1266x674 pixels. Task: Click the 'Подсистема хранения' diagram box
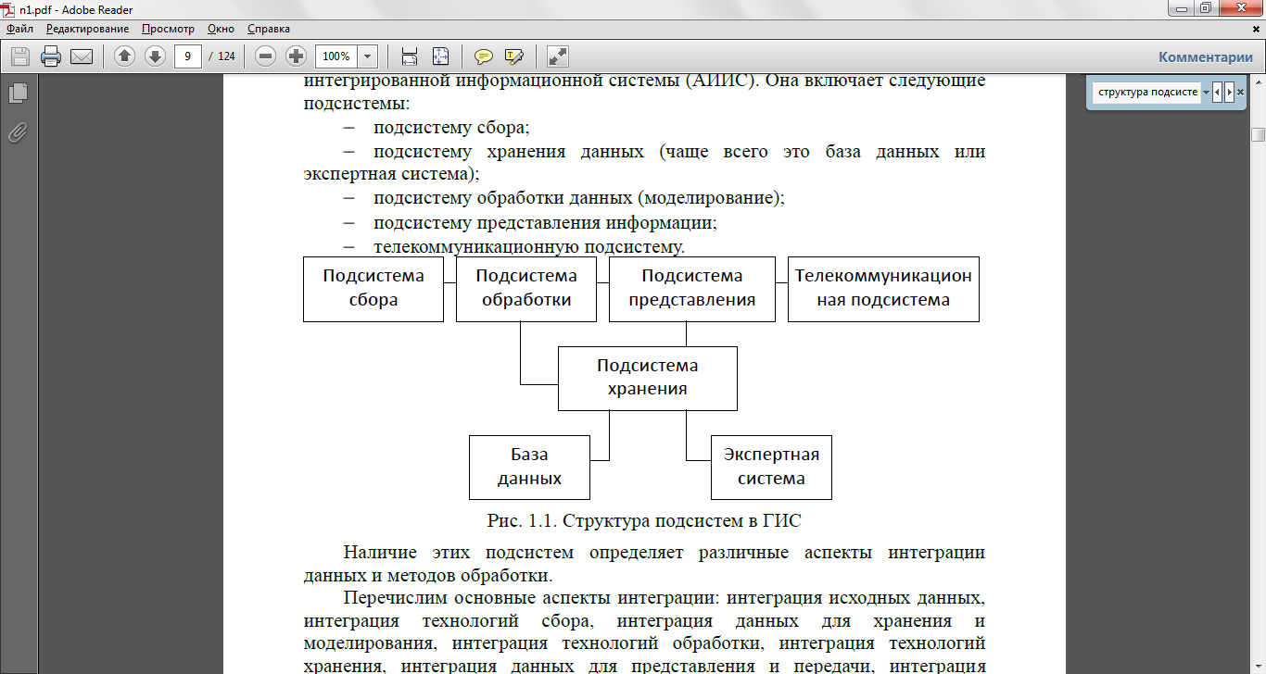coord(648,378)
